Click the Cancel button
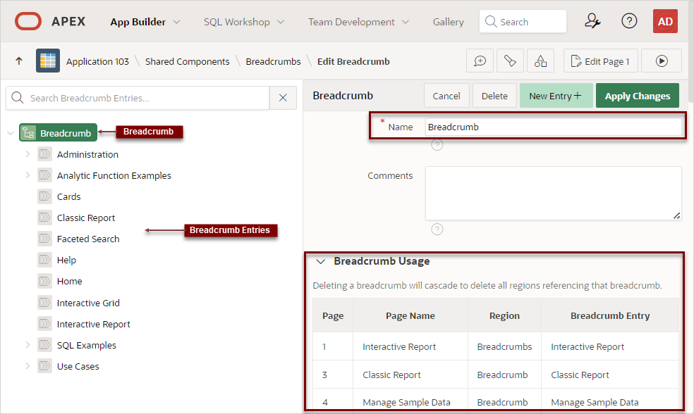 pyautogui.click(x=446, y=96)
